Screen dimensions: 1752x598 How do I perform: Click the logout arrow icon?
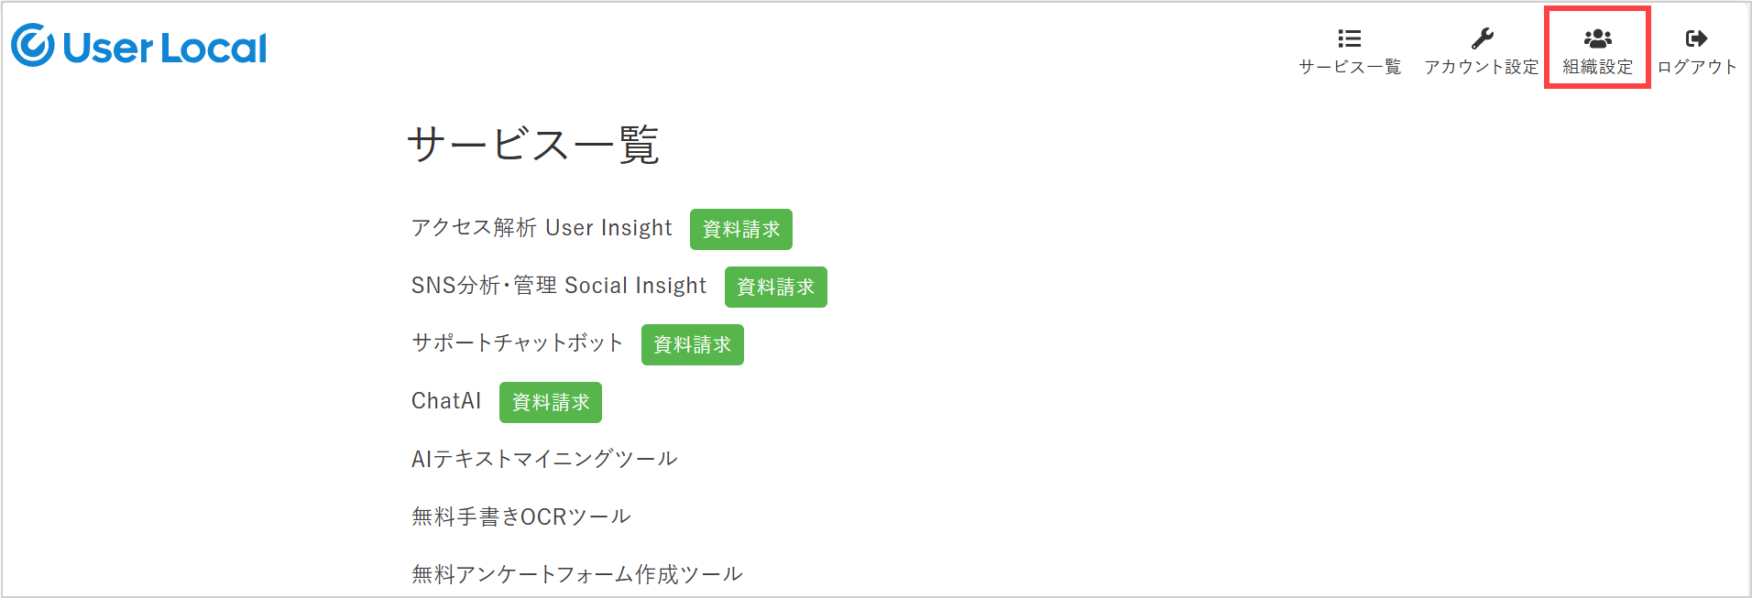[1696, 38]
